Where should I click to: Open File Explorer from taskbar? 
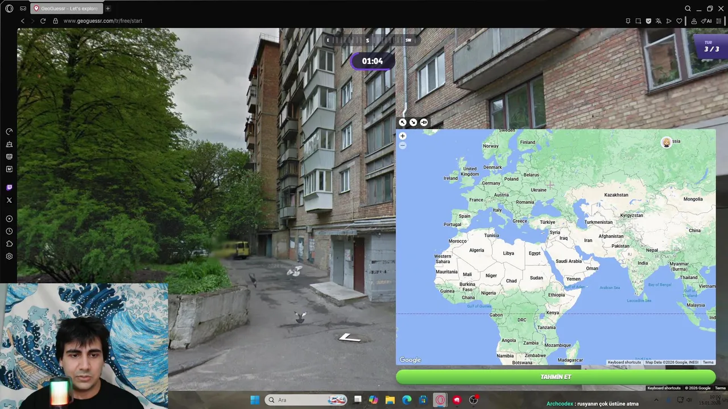(x=390, y=400)
